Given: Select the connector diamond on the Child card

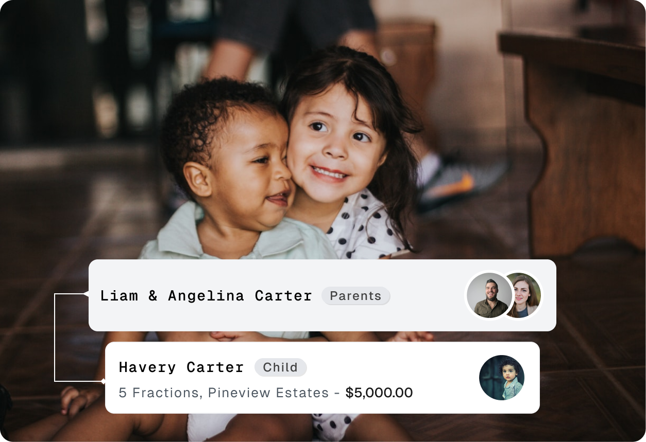Looking at the screenshot, I should point(103,381).
